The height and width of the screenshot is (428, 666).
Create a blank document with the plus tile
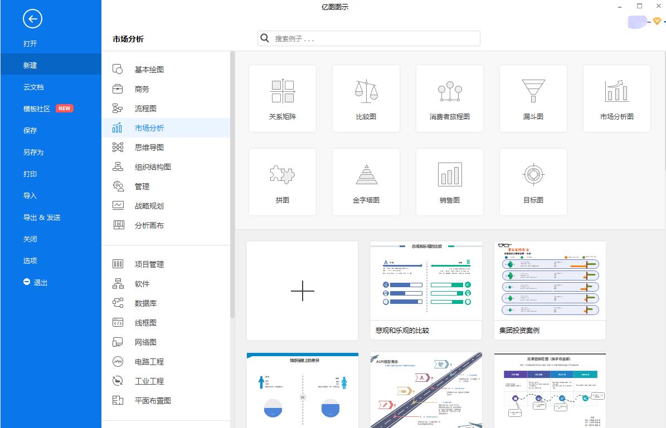coord(302,291)
